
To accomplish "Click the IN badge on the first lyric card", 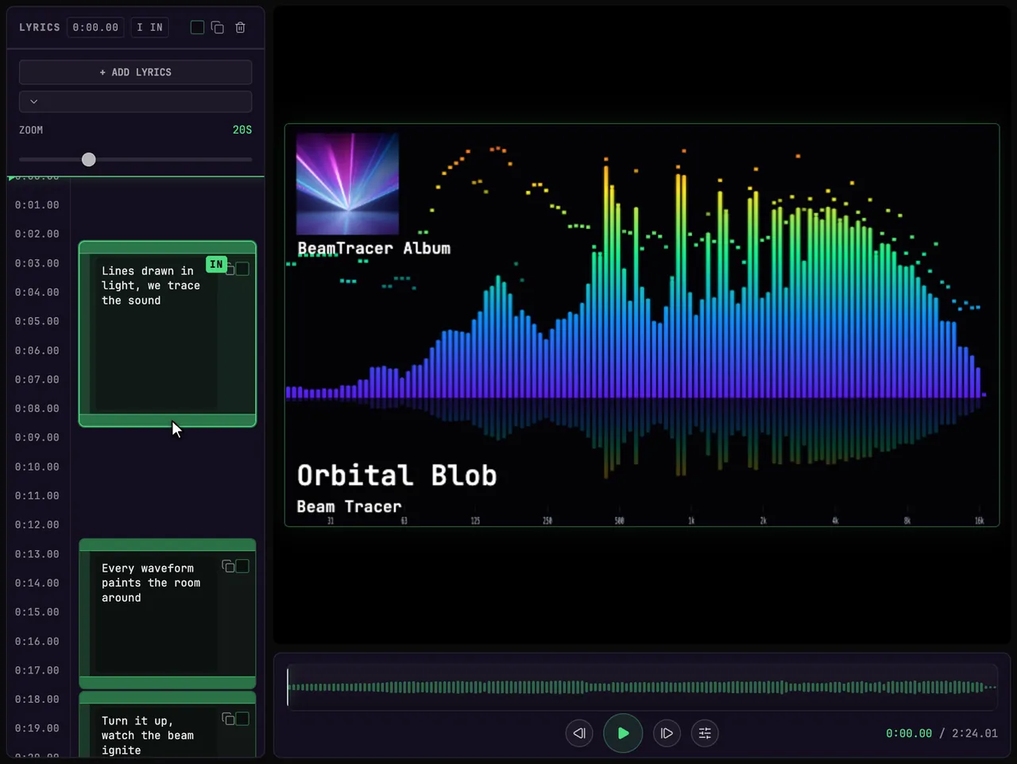I will point(216,264).
